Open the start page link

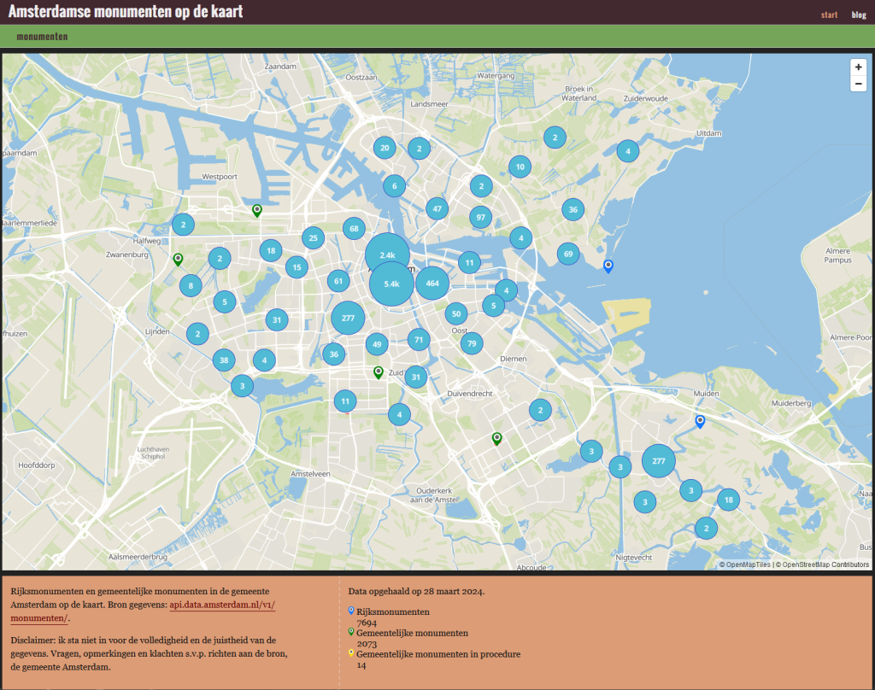click(829, 15)
